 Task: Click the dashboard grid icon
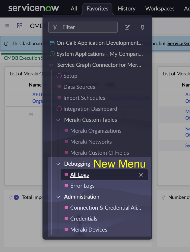pyautogui.click(x=20, y=26)
